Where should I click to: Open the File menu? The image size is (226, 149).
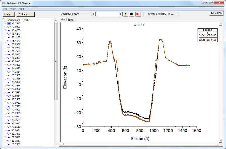coord(5,9)
